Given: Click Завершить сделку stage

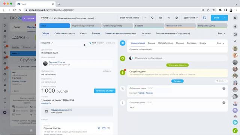Looking at the screenshot, I should tap(212, 26).
